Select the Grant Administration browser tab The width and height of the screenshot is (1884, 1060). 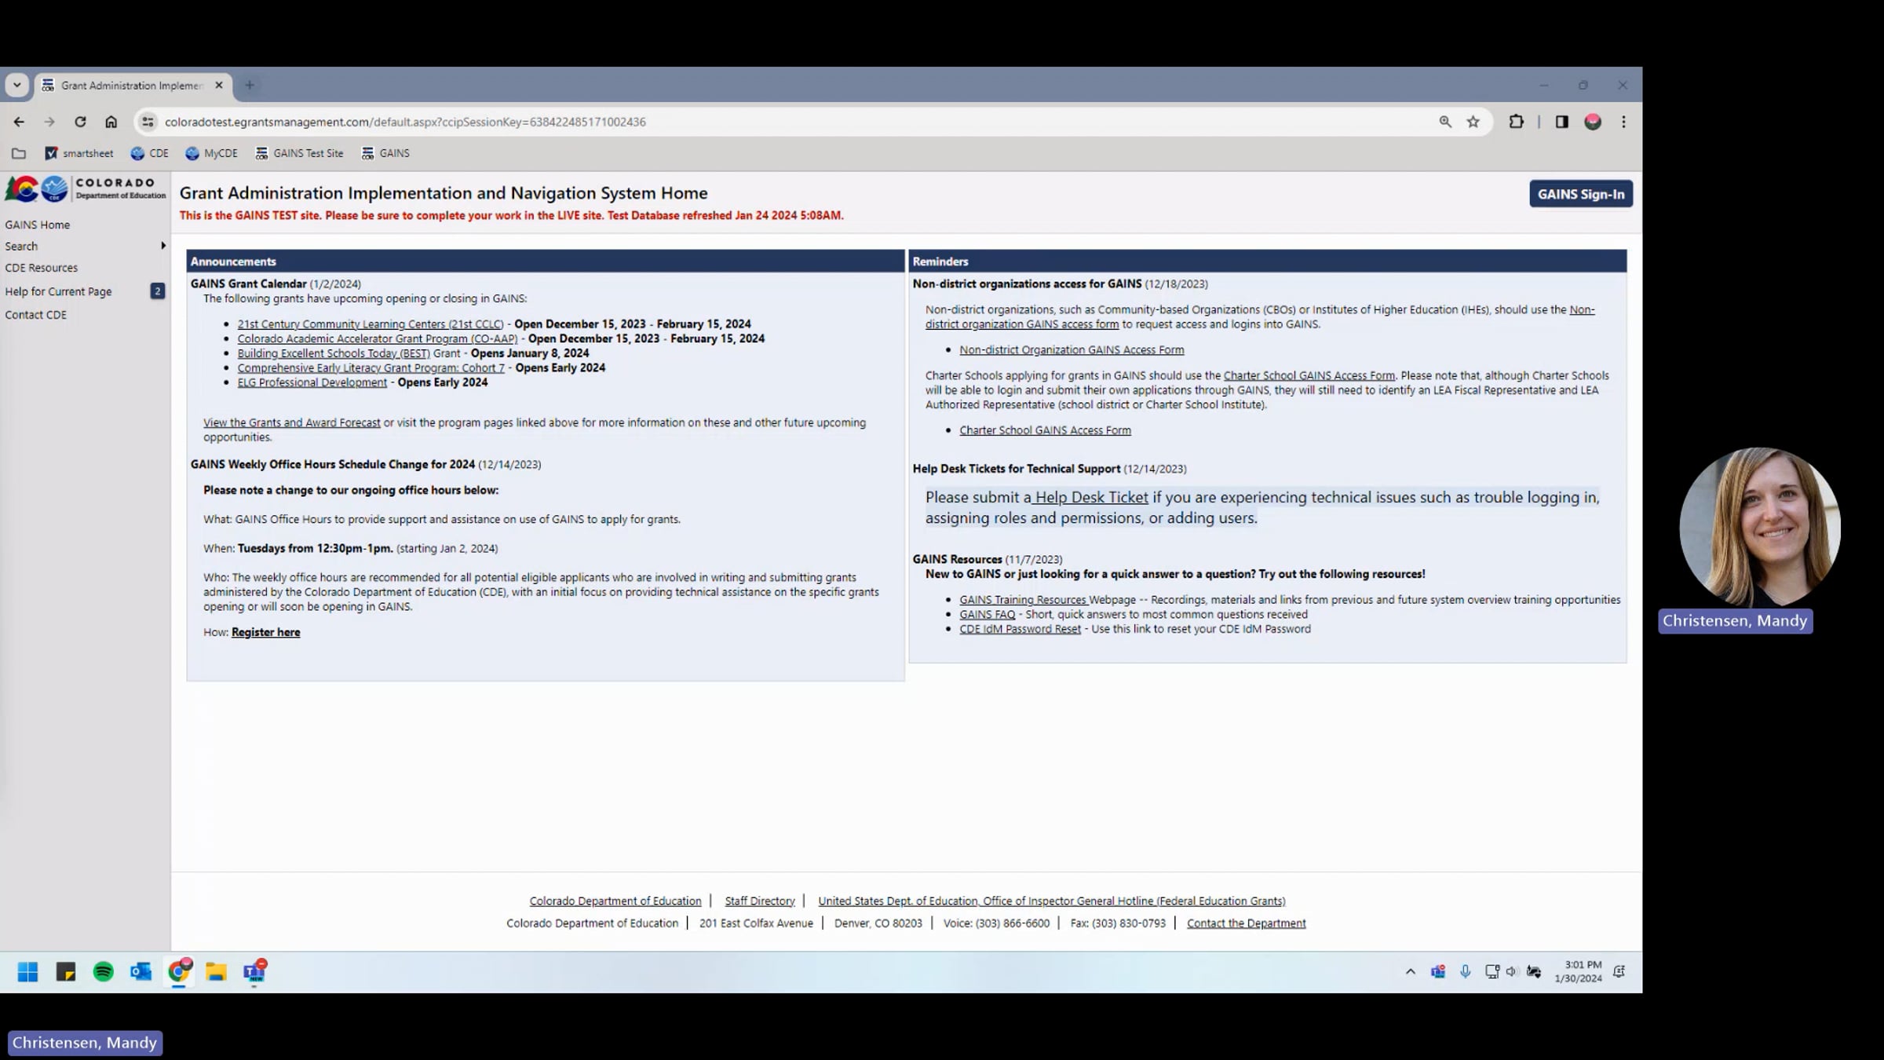coord(132,86)
